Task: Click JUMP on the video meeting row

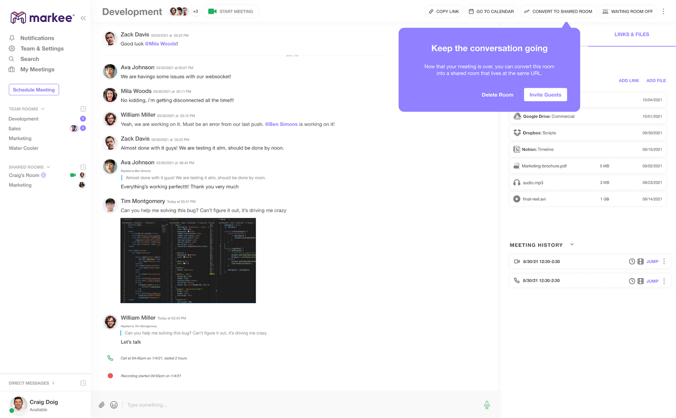Action: (652, 262)
